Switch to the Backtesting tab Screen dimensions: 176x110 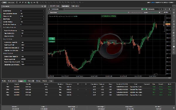[x=65, y=6]
